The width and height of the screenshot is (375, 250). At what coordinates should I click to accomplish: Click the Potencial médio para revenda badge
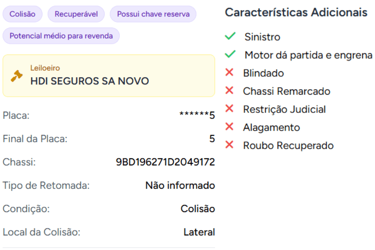pyautogui.click(x=61, y=36)
